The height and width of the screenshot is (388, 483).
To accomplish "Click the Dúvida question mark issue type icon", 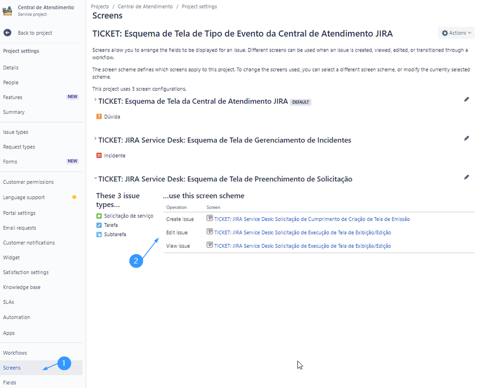I will (x=100, y=116).
